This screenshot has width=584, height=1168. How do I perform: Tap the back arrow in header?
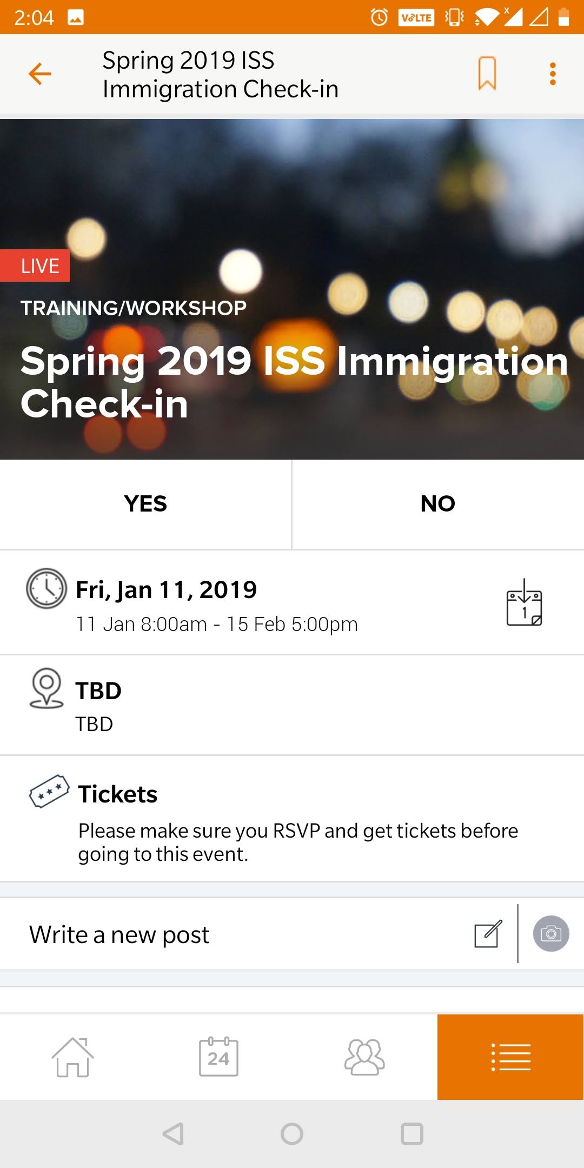point(39,74)
